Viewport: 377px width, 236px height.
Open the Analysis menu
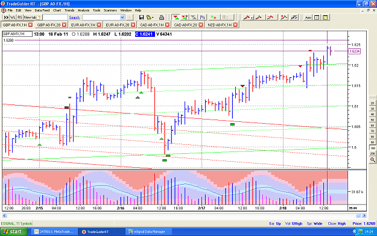pos(83,10)
